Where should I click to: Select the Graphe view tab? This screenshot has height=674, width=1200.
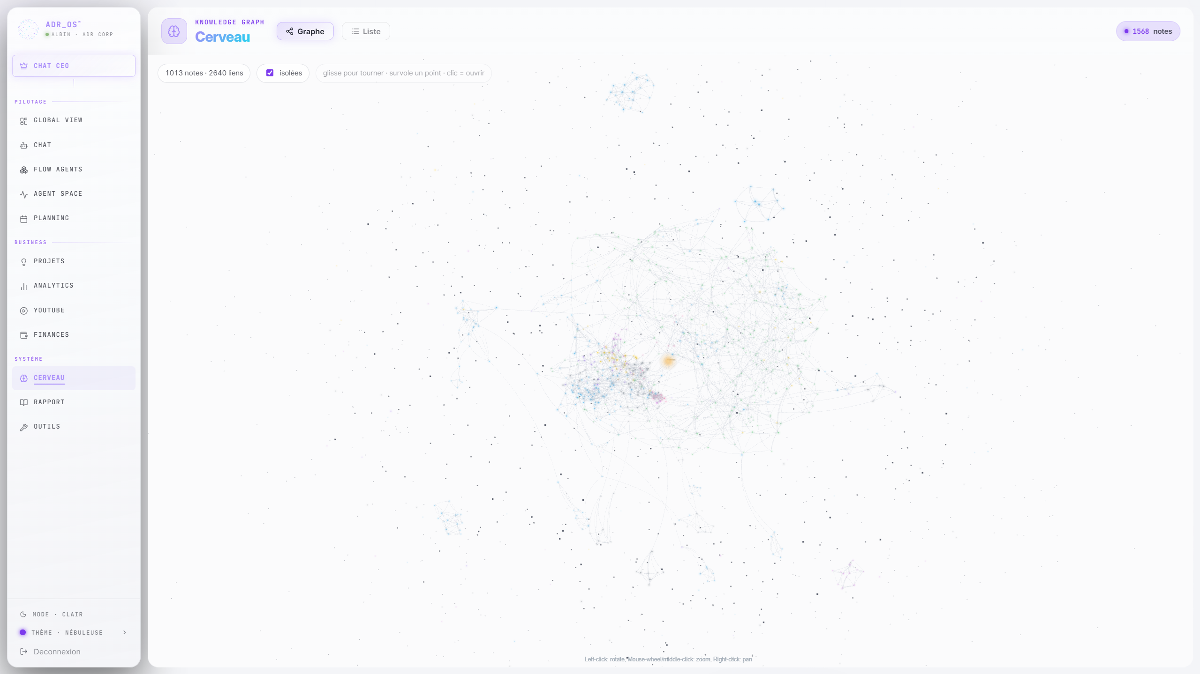tap(305, 31)
